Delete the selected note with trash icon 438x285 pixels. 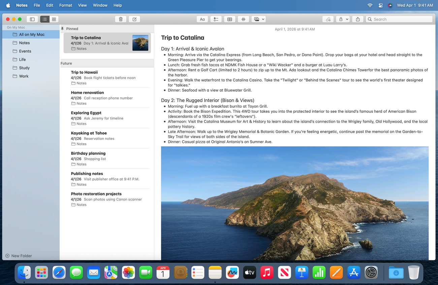click(x=121, y=19)
